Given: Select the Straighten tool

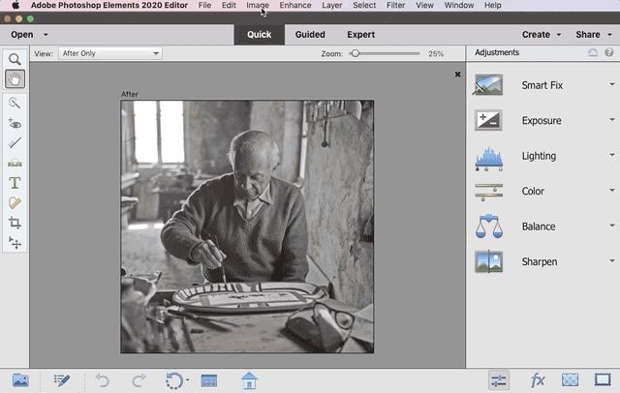Looking at the screenshot, I should (15, 163).
